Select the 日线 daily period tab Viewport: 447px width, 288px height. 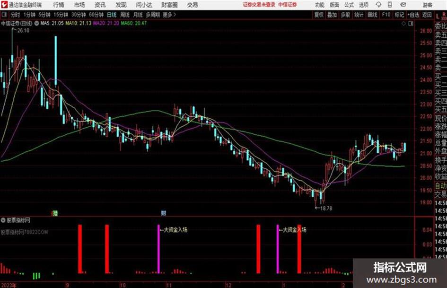(112, 15)
